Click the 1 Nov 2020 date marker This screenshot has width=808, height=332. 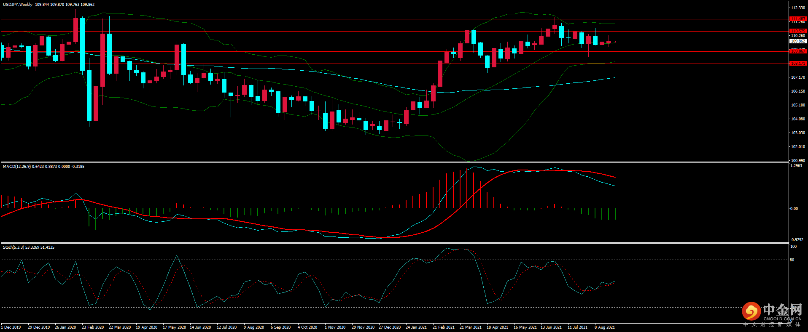tap(335, 327)
